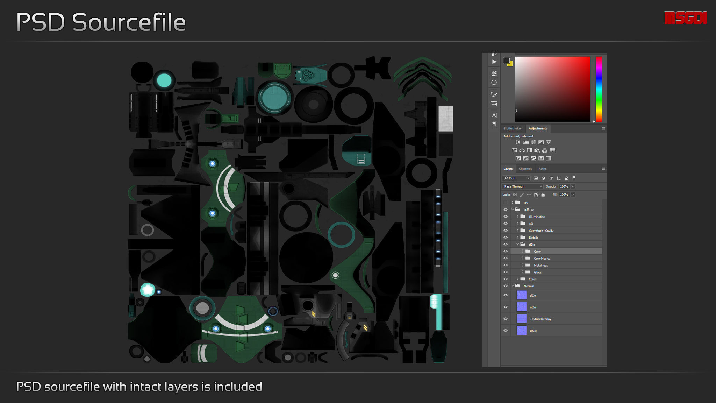Add a Photo Filter adjustment

tap(537, 150)
